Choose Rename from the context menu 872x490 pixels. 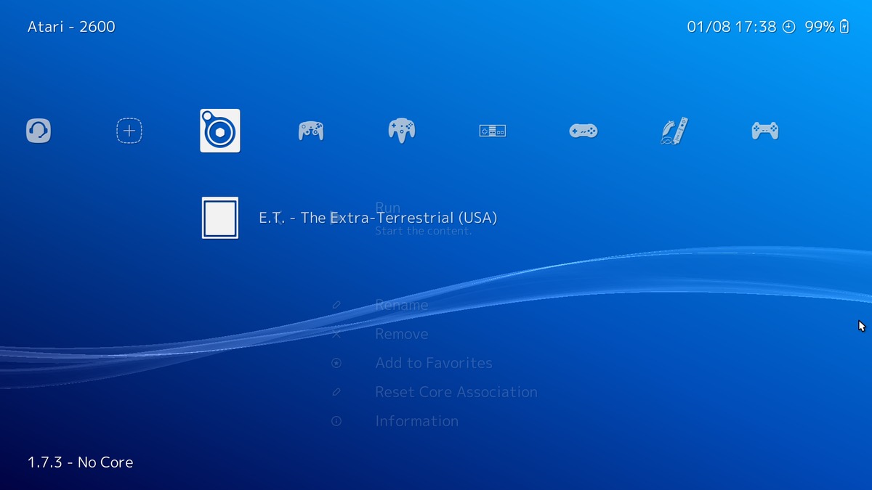tap(401, 305)
